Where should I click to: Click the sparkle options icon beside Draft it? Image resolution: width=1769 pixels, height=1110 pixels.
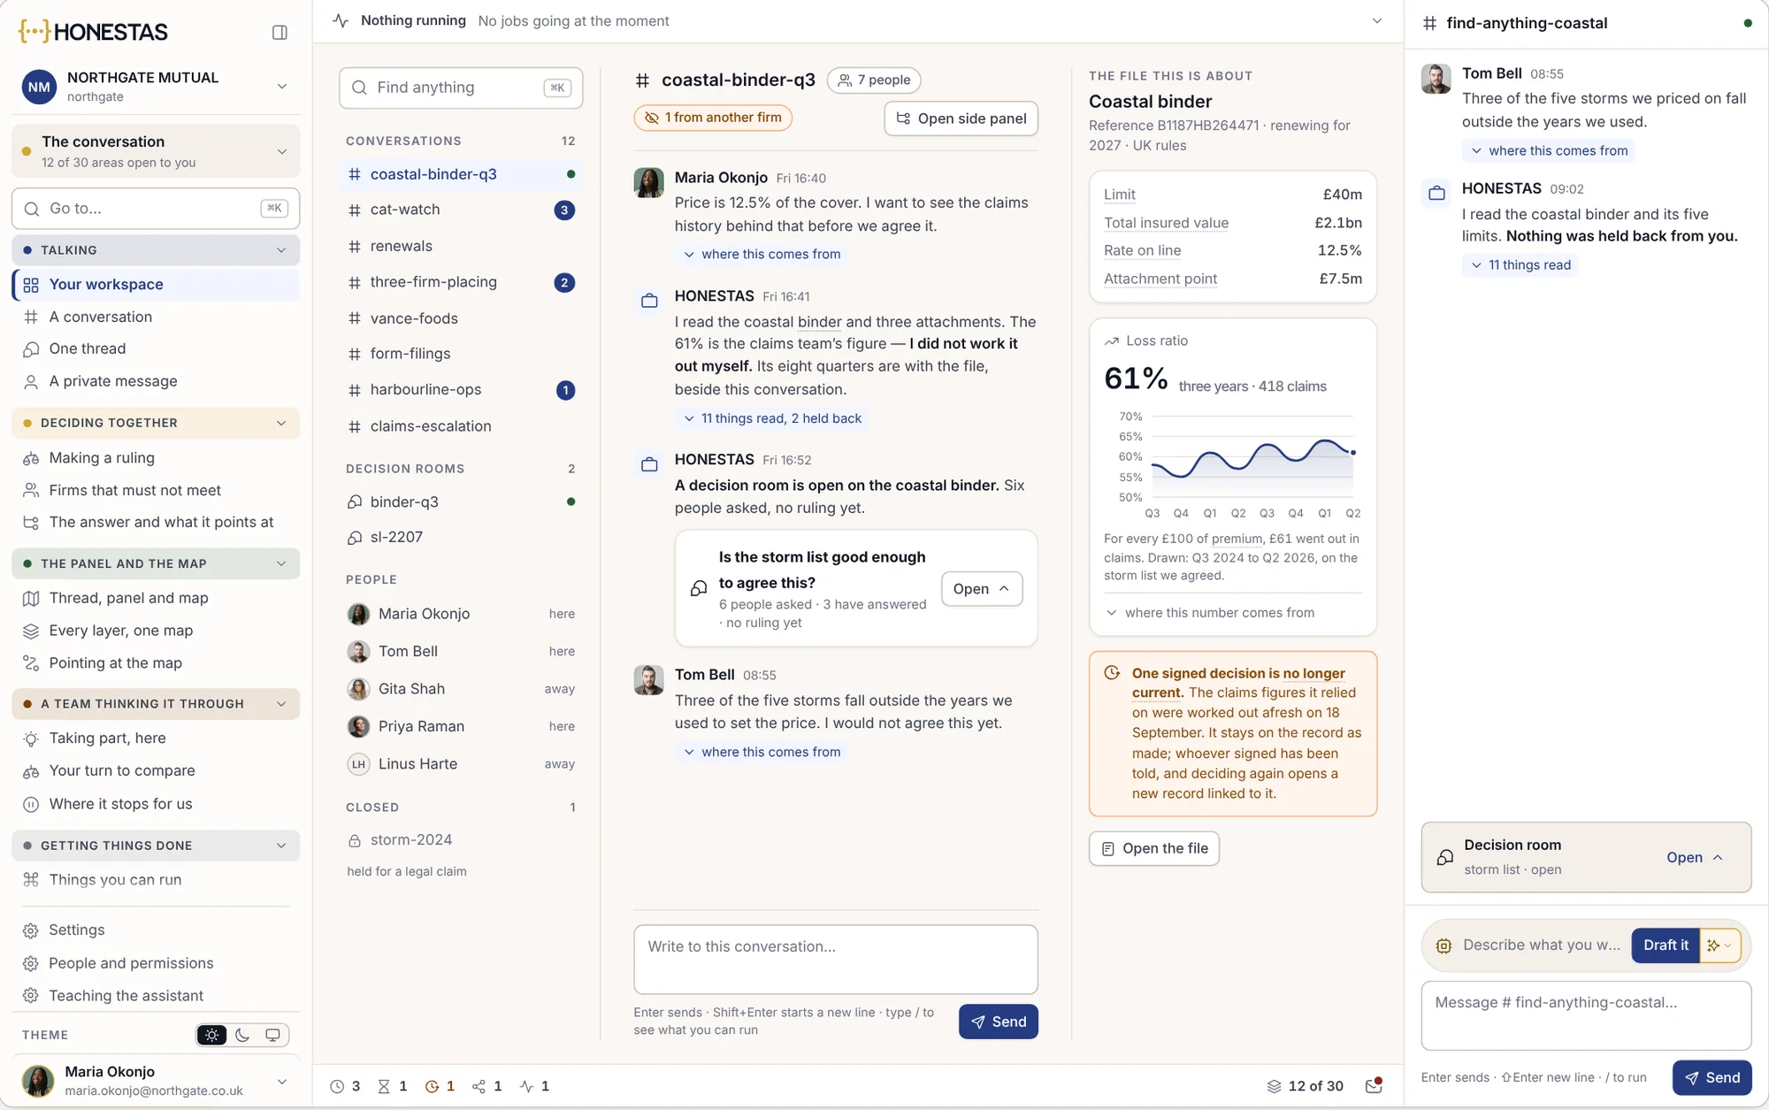coord(1719,945)
